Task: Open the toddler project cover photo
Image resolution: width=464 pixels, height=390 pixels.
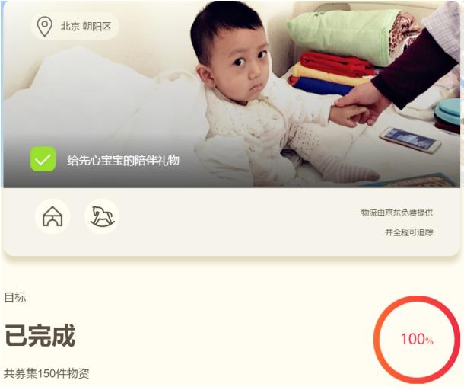Action: [x=232, y=94]
